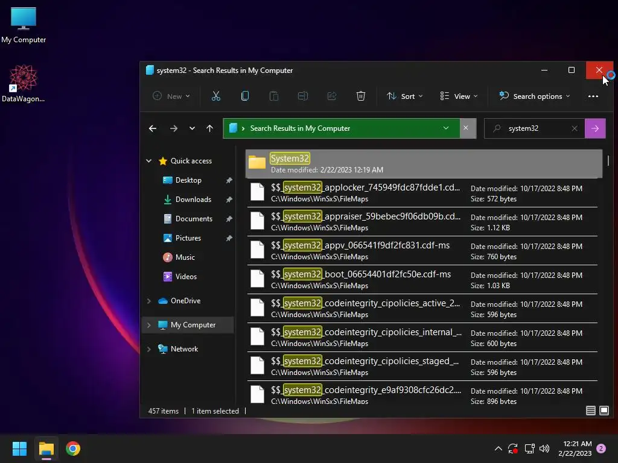This screenshot has width=618, height=463.
Task: Select My Computer in the navigation pane
Action: click(187, 325)
